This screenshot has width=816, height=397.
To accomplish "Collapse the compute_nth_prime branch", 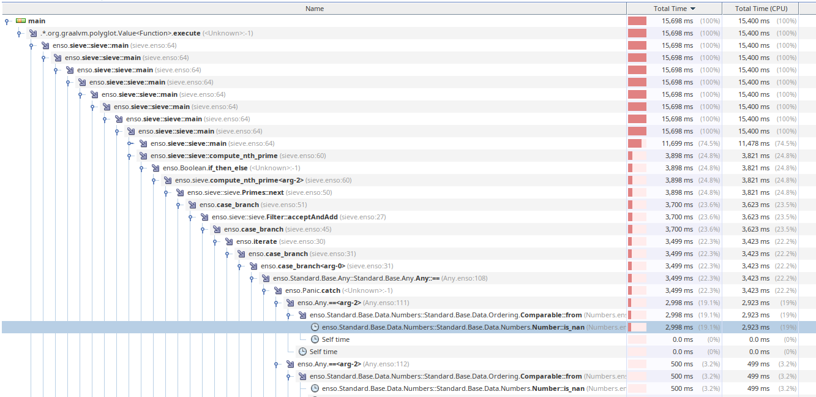I will (130, 155).
